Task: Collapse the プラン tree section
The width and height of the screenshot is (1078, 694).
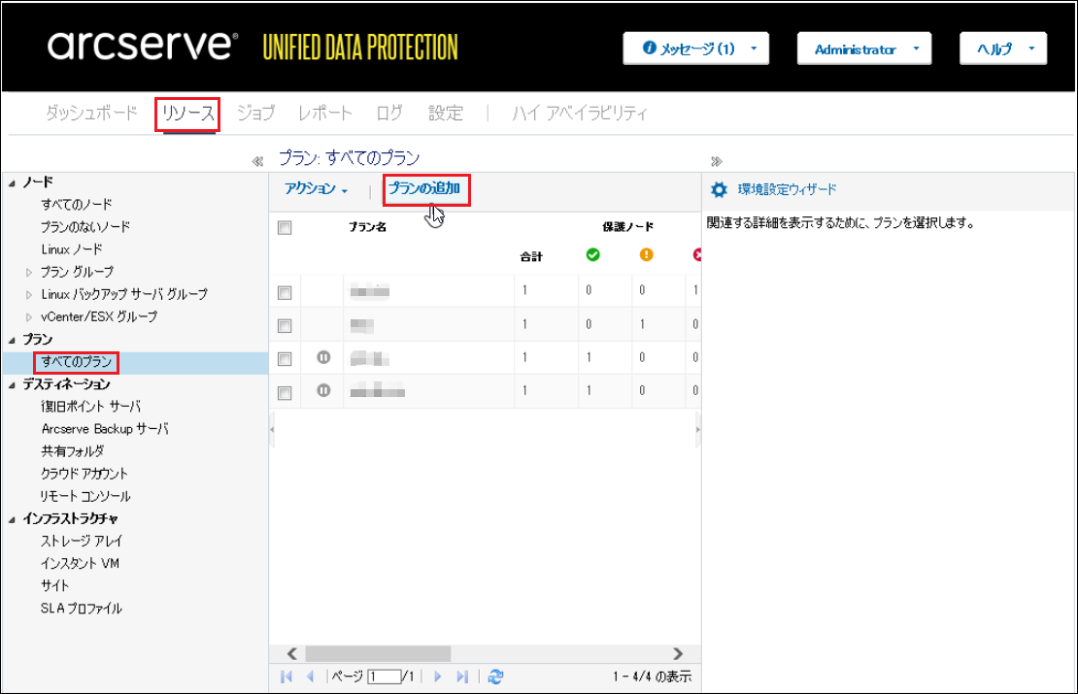Action: (x=13, y=340)
